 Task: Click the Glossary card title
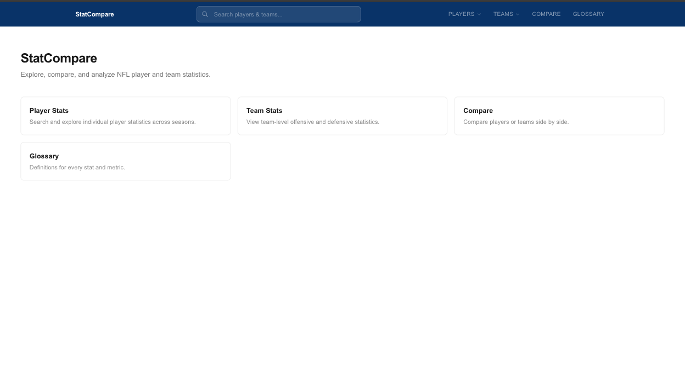(44, 156)
